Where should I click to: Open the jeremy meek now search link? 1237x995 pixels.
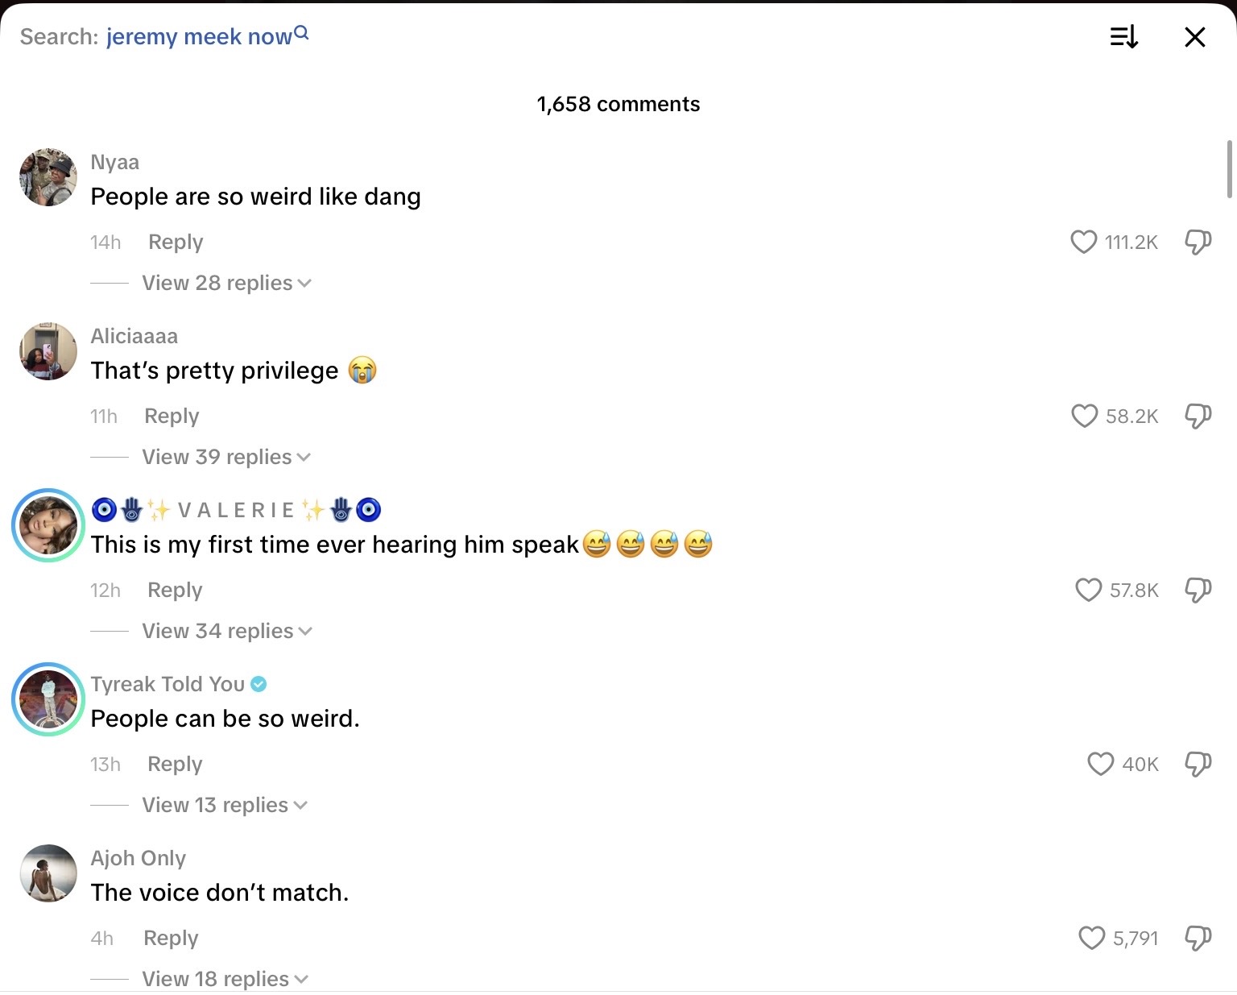(198, 37)
